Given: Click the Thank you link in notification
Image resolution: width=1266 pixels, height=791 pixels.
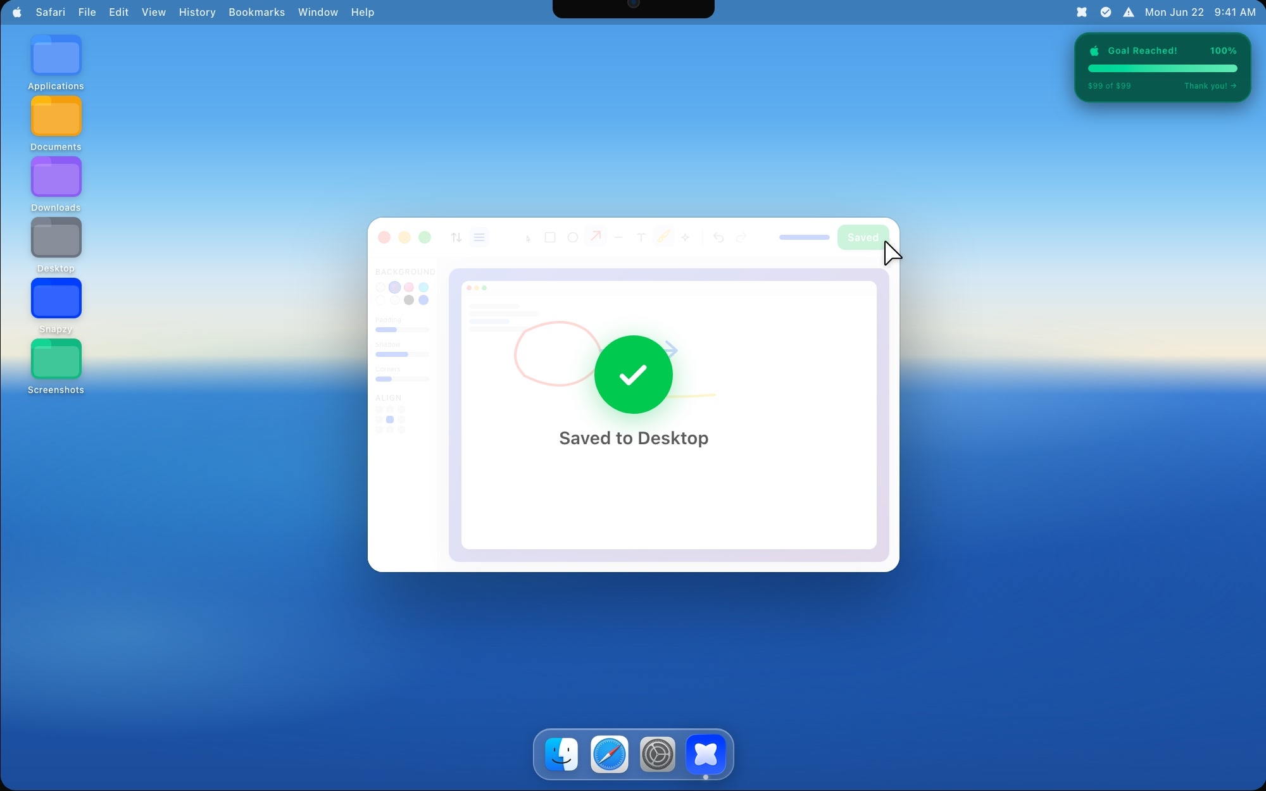Looking at the screenshot, I should pyautogui.click(x=1210, y=86).
